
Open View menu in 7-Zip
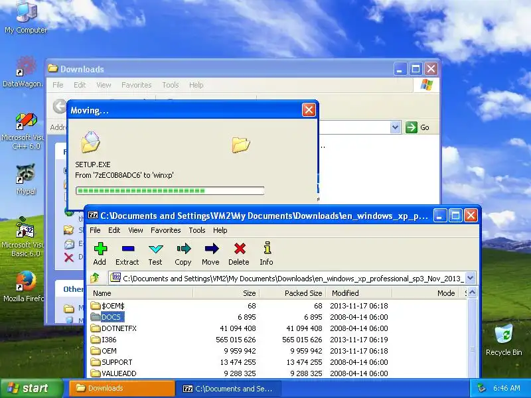click(135, 230)
